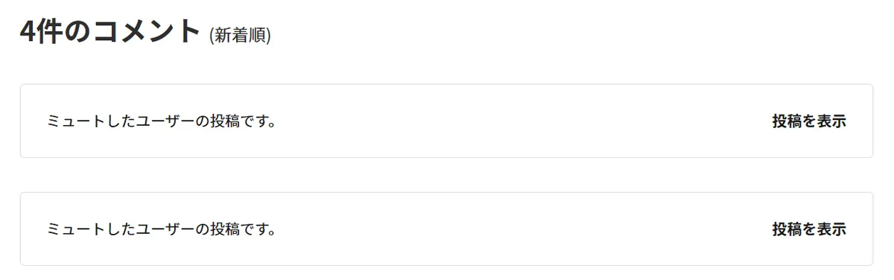Click the 新着順 sort order label
This screenshot has height=280, width=894.
tap(240, 35)
